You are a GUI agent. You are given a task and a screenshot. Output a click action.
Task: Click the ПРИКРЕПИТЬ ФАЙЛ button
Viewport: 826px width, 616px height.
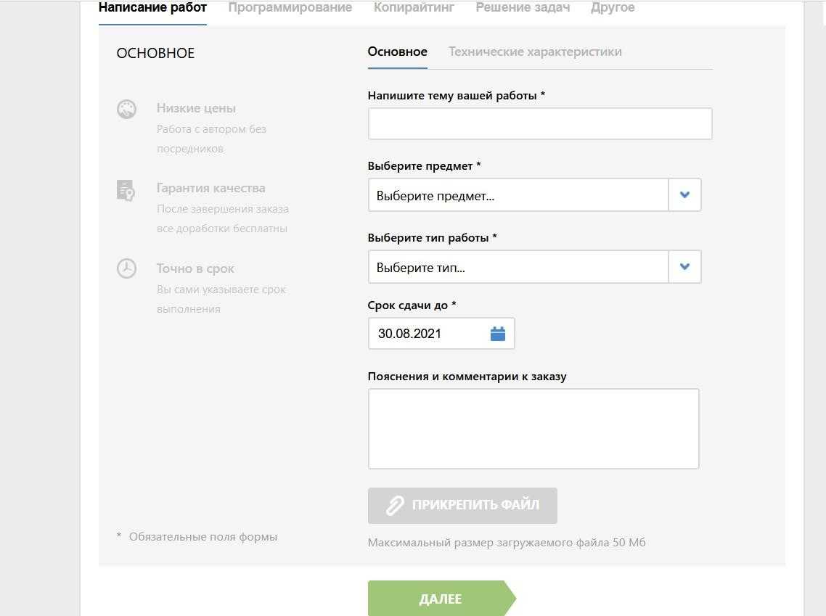coord(462,506)
